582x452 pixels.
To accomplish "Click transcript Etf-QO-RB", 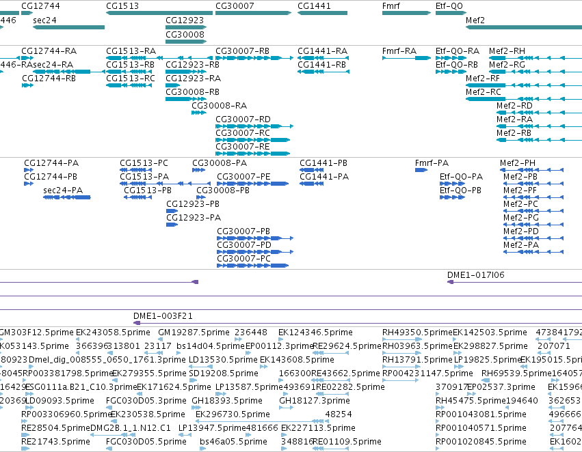I will [x=457, y=64].
